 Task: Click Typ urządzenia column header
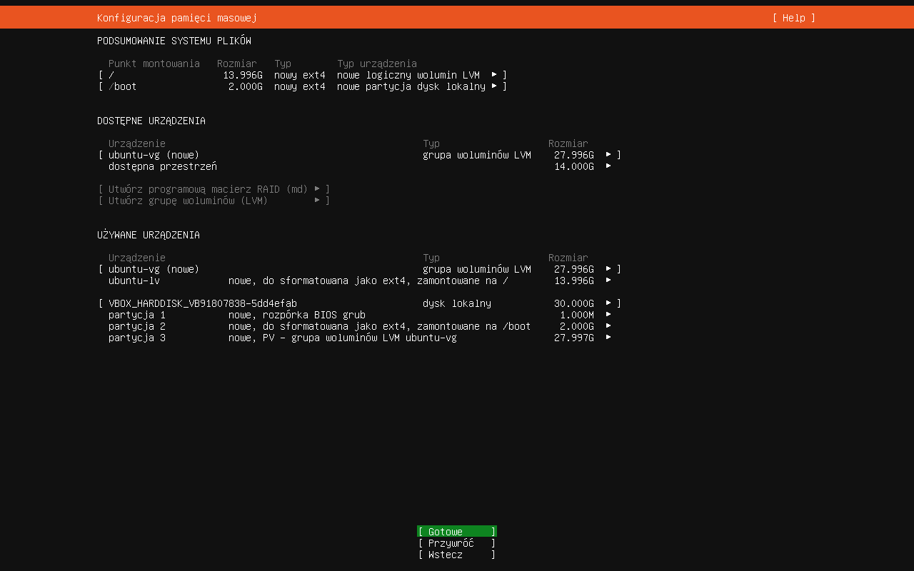pyautogui.click(x=377, y=64)
